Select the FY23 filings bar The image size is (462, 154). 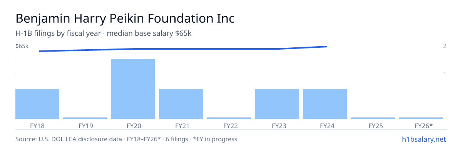click(277, 104)
